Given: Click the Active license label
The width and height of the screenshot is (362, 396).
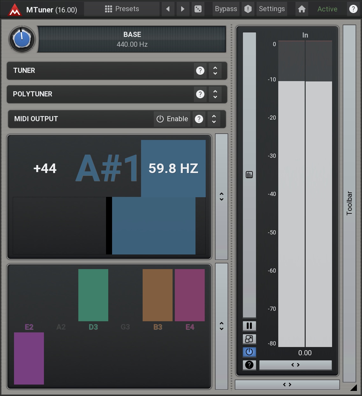Looking at the screenshot, I should point(327,9).
